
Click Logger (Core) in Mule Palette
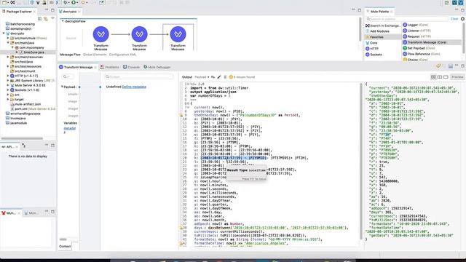click(x=415, y=25)
